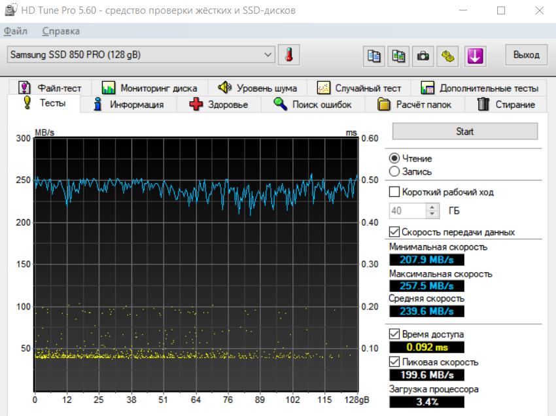
Task: Toggle the Пиковая скорость checkbox
Action: click(x=394, y=362)
